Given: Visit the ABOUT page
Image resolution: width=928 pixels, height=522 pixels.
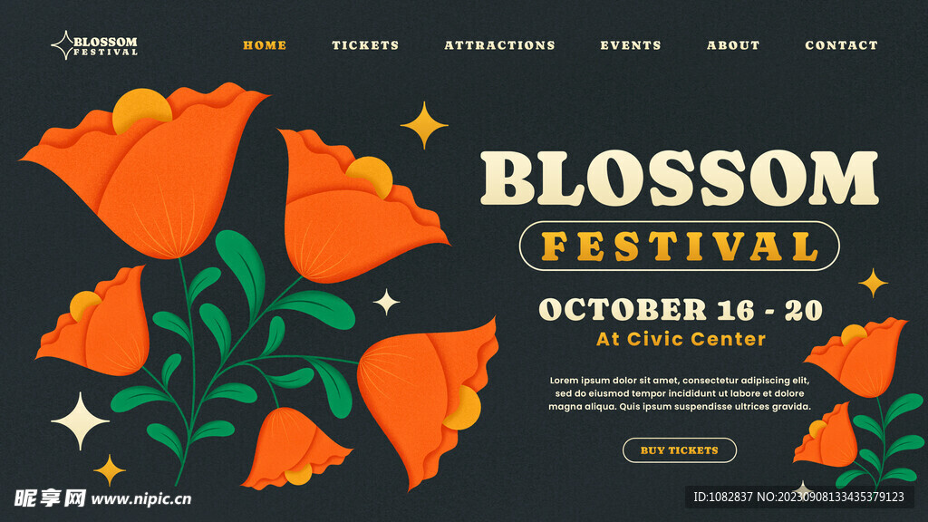Looking at the screenshot, I should pos(732,45).
